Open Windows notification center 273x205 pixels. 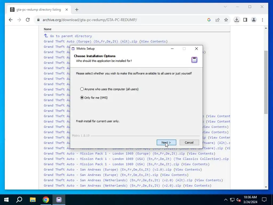click(x=264, y=200)
